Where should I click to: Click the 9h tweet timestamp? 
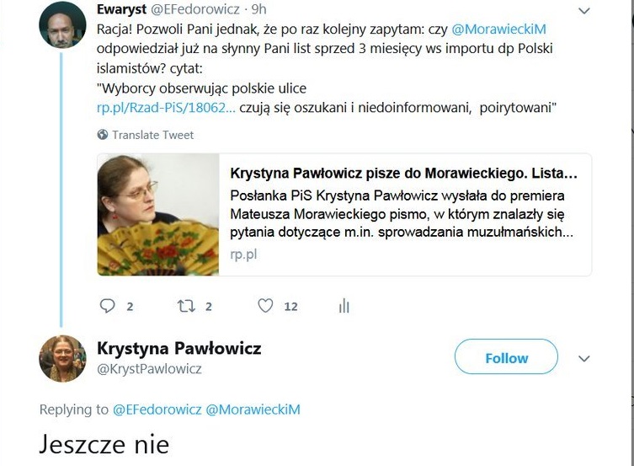coord(259,10)
